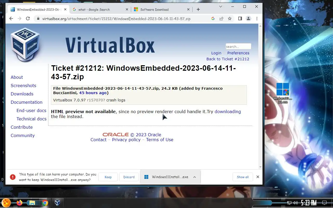Expand the download item options chevron
Viewport: 333px width, 208px height.
click(195, 177)
